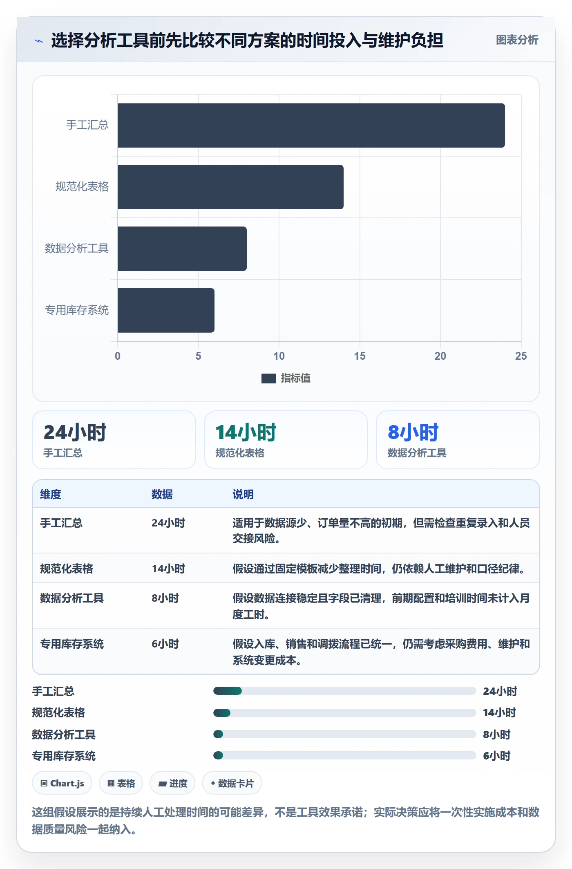Click the 6小时 value beside 专用库存系统 progress
Screen dimensions: 572x869
point(497,756)
